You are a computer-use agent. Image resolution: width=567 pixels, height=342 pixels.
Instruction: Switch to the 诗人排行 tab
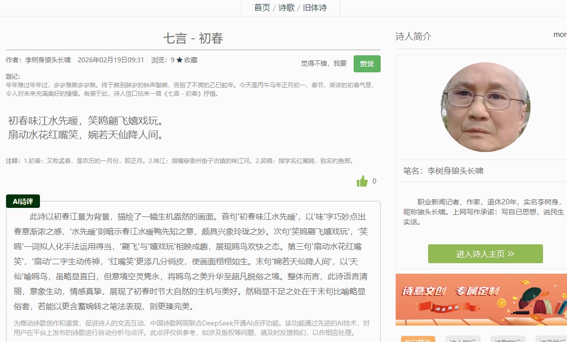[463, 340]
